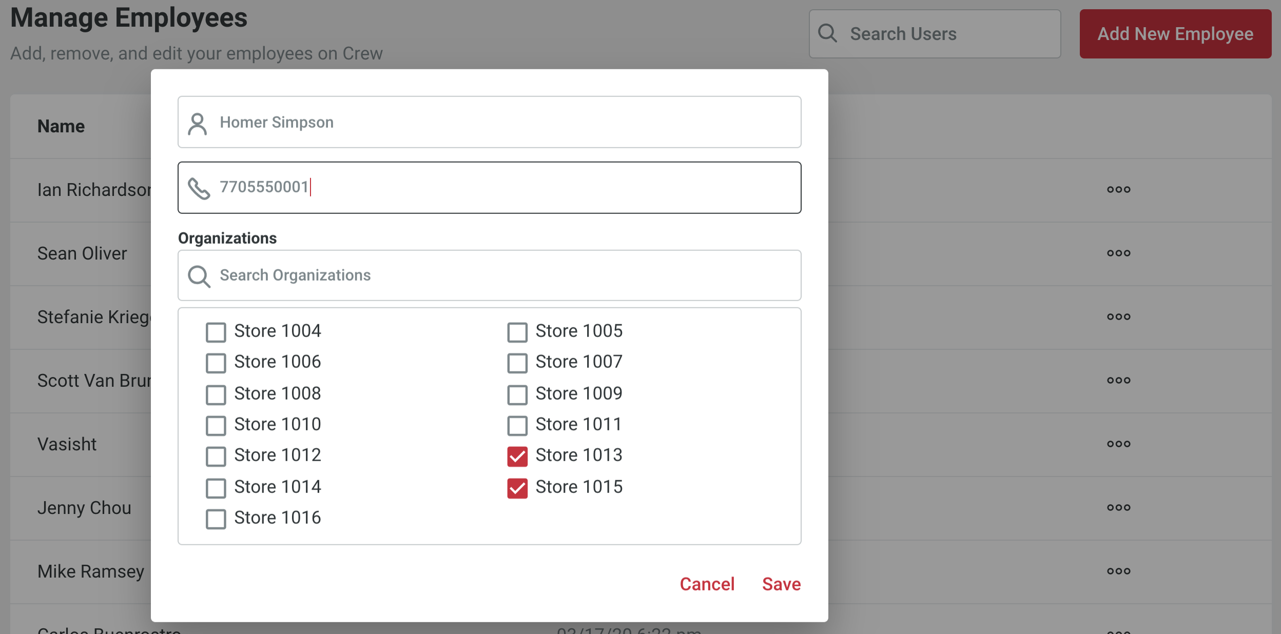Open the three-dot menu for Scott Van Brun
This screenshot has height=634, width=1281.
pos(1118,381)
